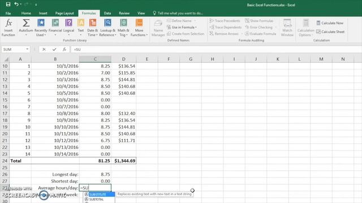Image resolution: width=362 pixels, height=203 pixels.
Task: Click the Tell me what you want to do box
Action: 178,13
